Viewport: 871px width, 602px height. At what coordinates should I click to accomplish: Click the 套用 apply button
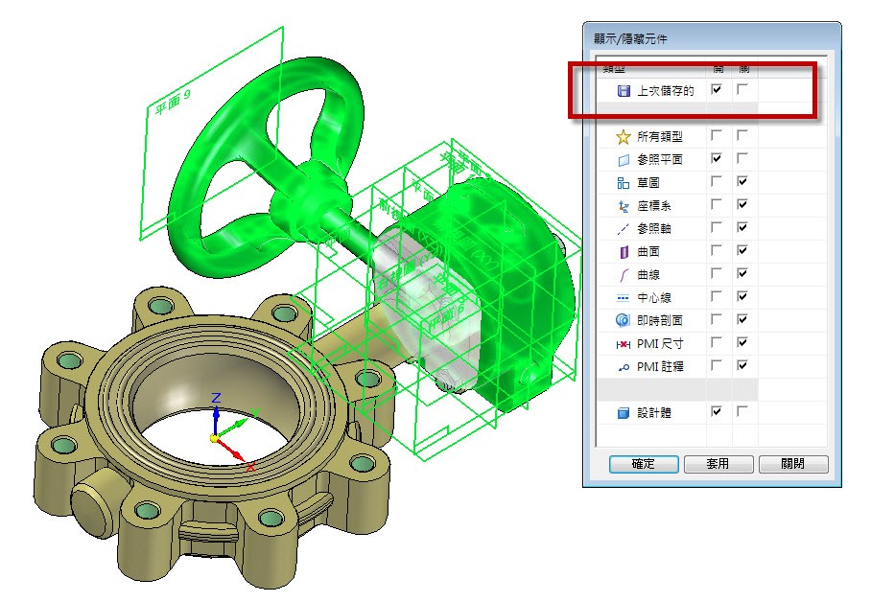pos(718,464)
